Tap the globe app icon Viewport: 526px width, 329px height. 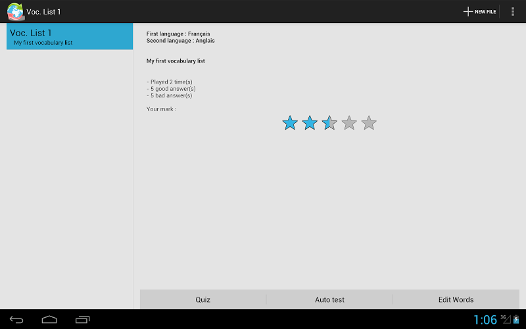(15, 11)
